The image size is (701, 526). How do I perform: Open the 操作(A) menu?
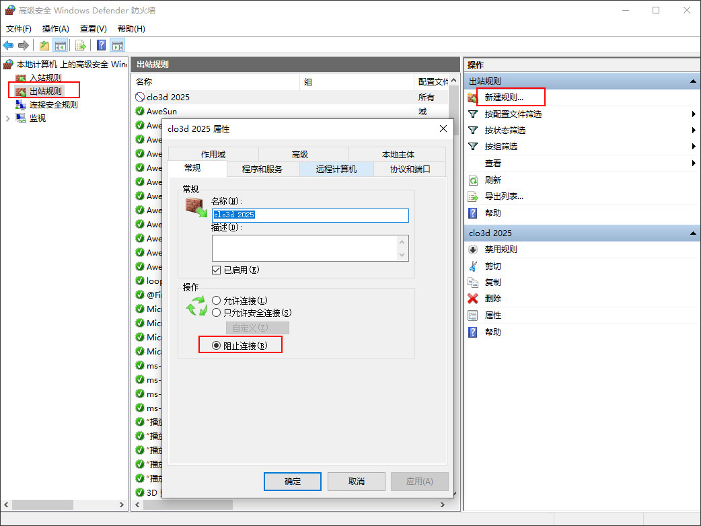pyautogui.click(x=55, y=29)
